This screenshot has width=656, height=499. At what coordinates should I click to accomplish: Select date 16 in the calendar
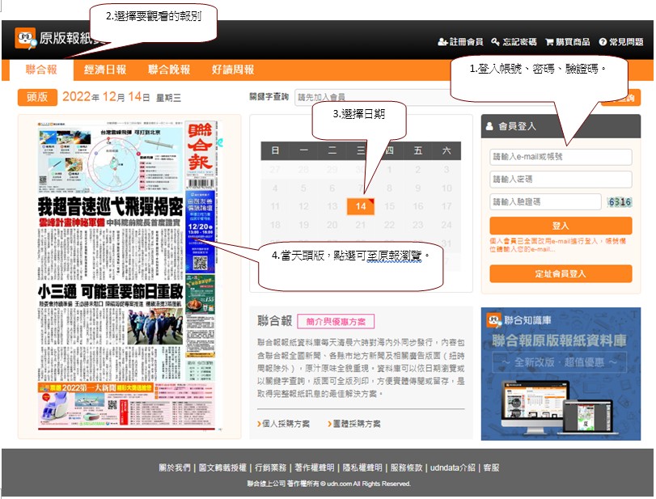[418, 206]
